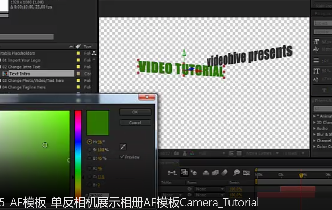The image size is (332, 210).
Task: Open the font family dropdown in Character panel
Action: point(323,23)
